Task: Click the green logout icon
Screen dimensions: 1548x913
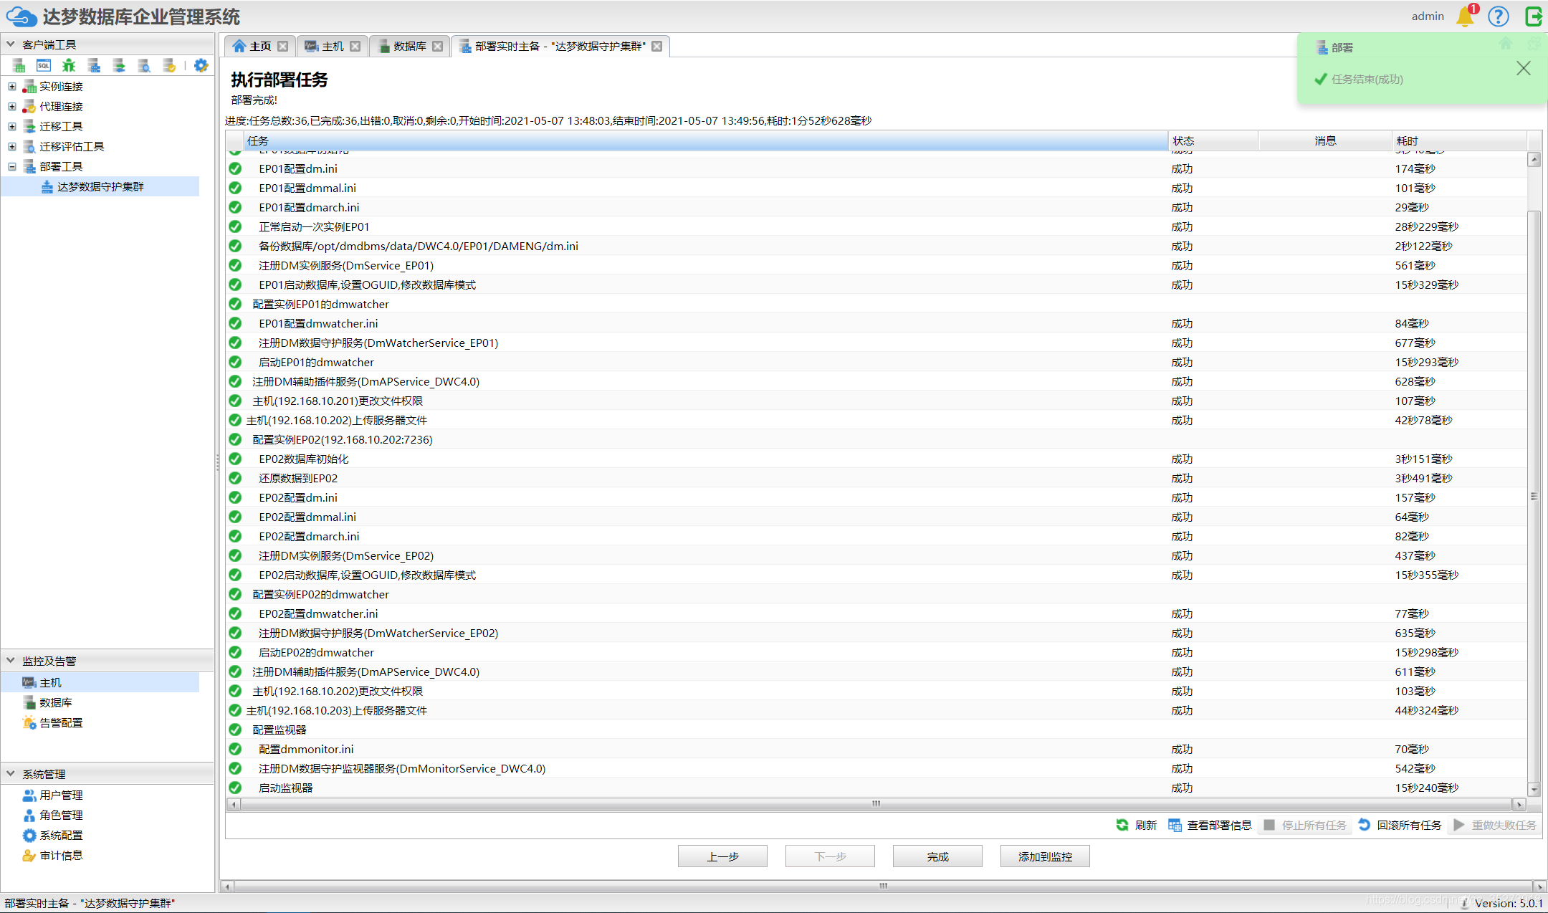Action: [x=1533, y=16]
